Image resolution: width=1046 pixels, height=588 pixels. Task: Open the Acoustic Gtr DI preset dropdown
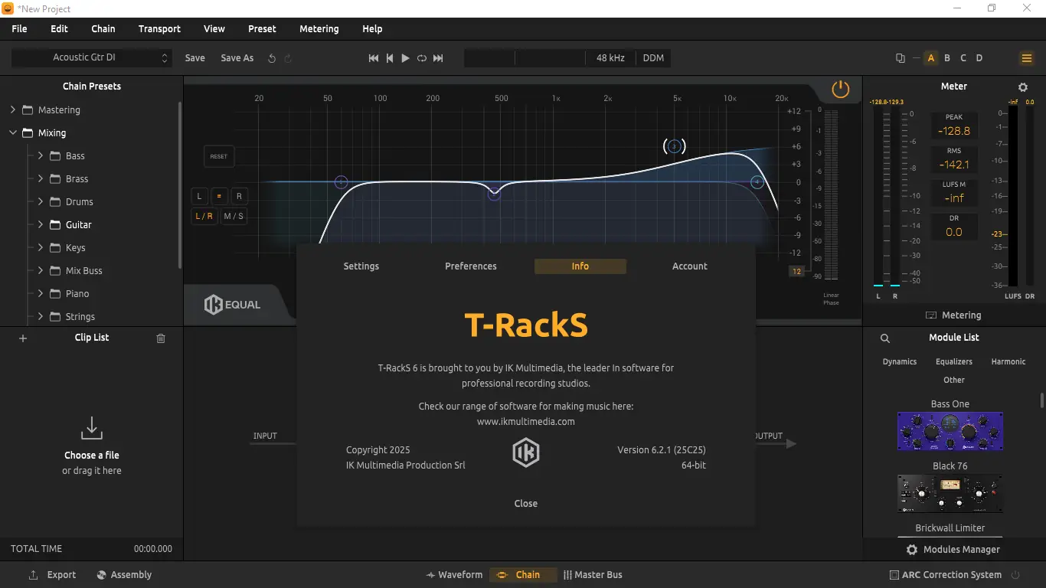coord(91,58)
